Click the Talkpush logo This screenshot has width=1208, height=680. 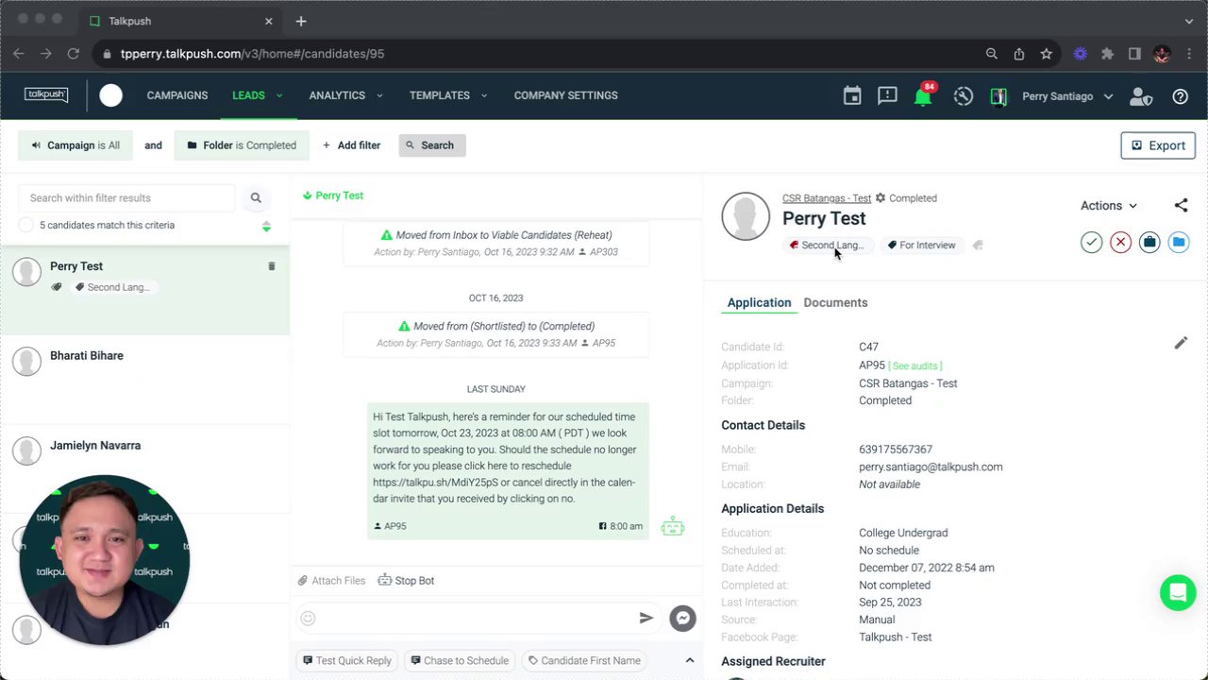coord(46,94)
